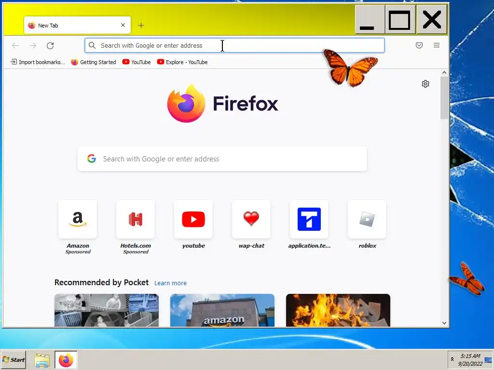Click the Google logo in search box
Viewport: 494px width, 370px height.
92,159
